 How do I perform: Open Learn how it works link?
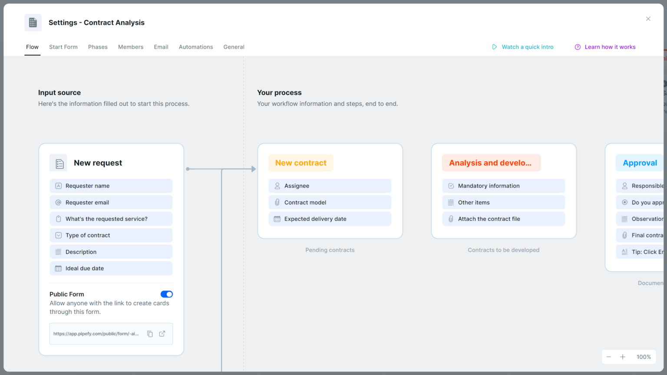[610, 47]
